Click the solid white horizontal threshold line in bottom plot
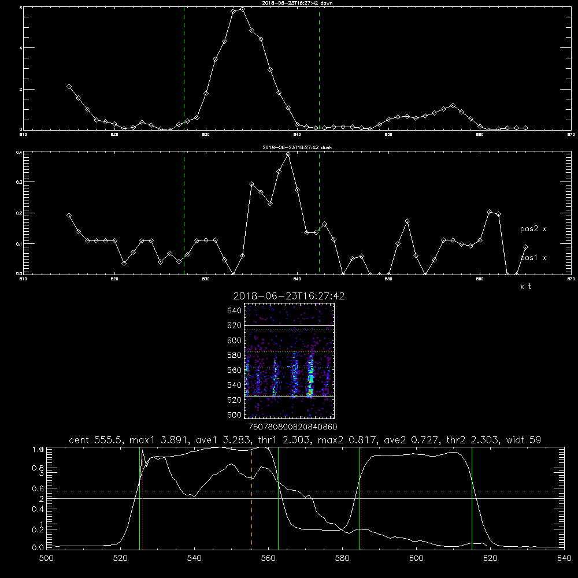The image size is (578, 578). tap(305, 498)
